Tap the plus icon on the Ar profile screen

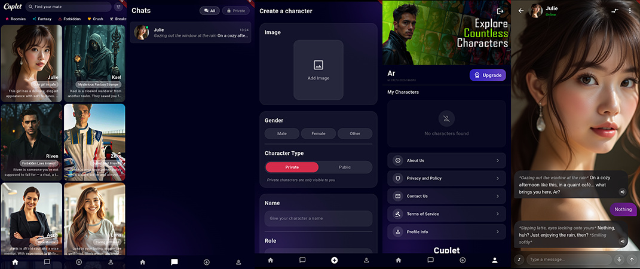tap(463, 260)
